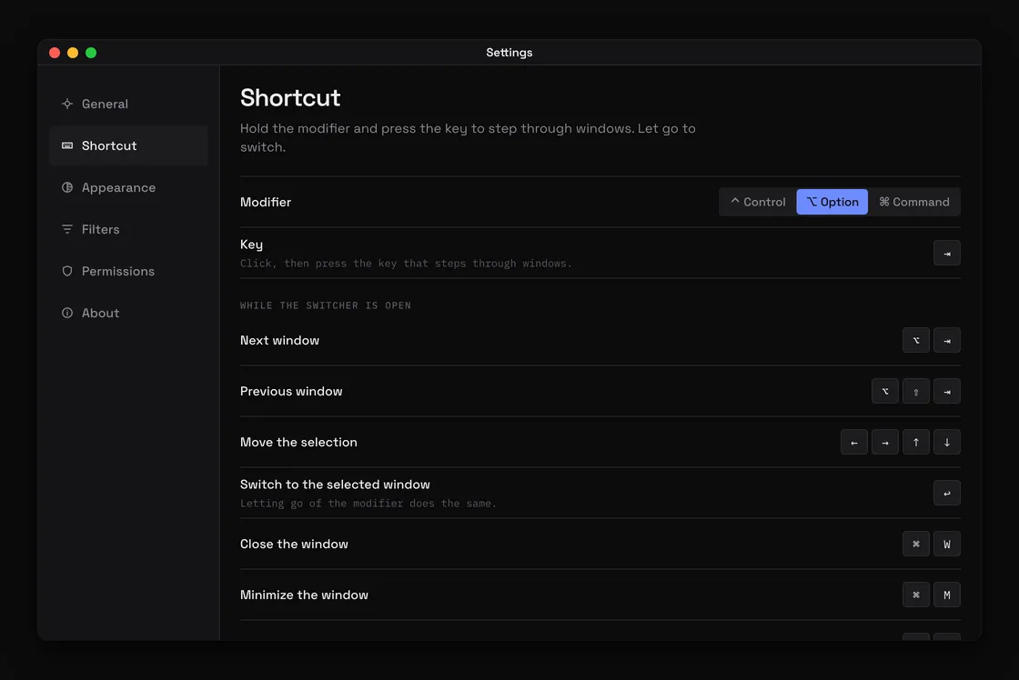The height and width of the screenshot is (680, 1019).
Task: Open the Filters section
Action: coord(128,229)
